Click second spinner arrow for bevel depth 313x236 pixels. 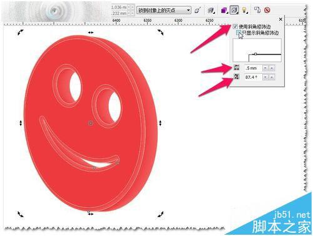[272, 68]
